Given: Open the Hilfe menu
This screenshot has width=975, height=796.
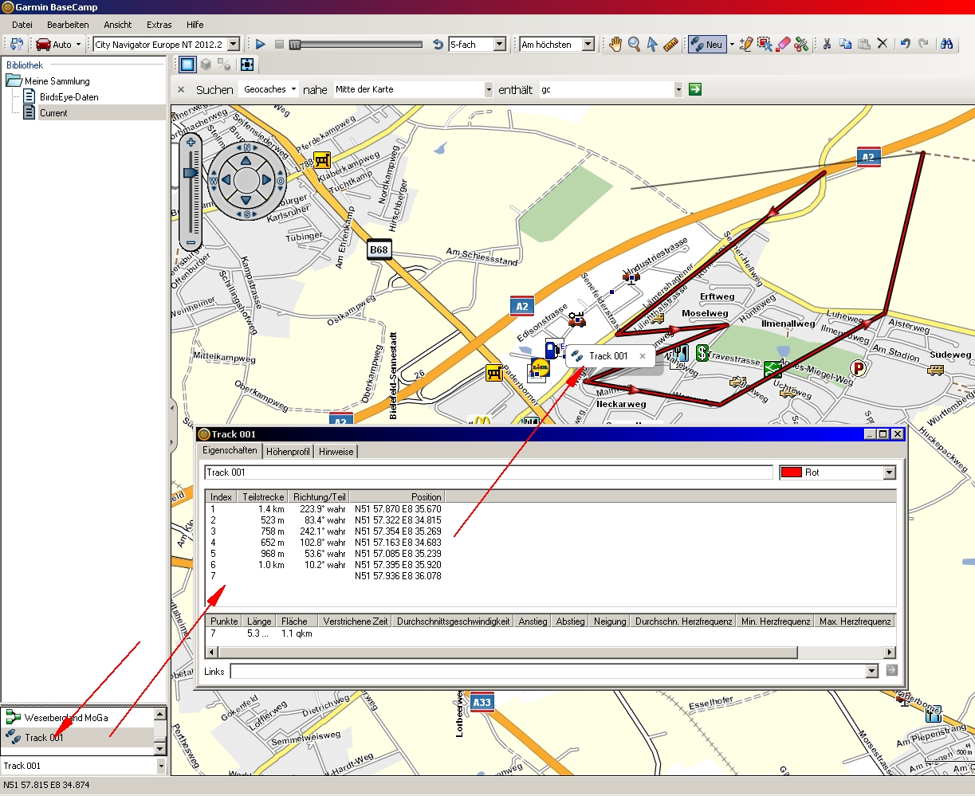Looking at the screenshot, I should 195,25.
